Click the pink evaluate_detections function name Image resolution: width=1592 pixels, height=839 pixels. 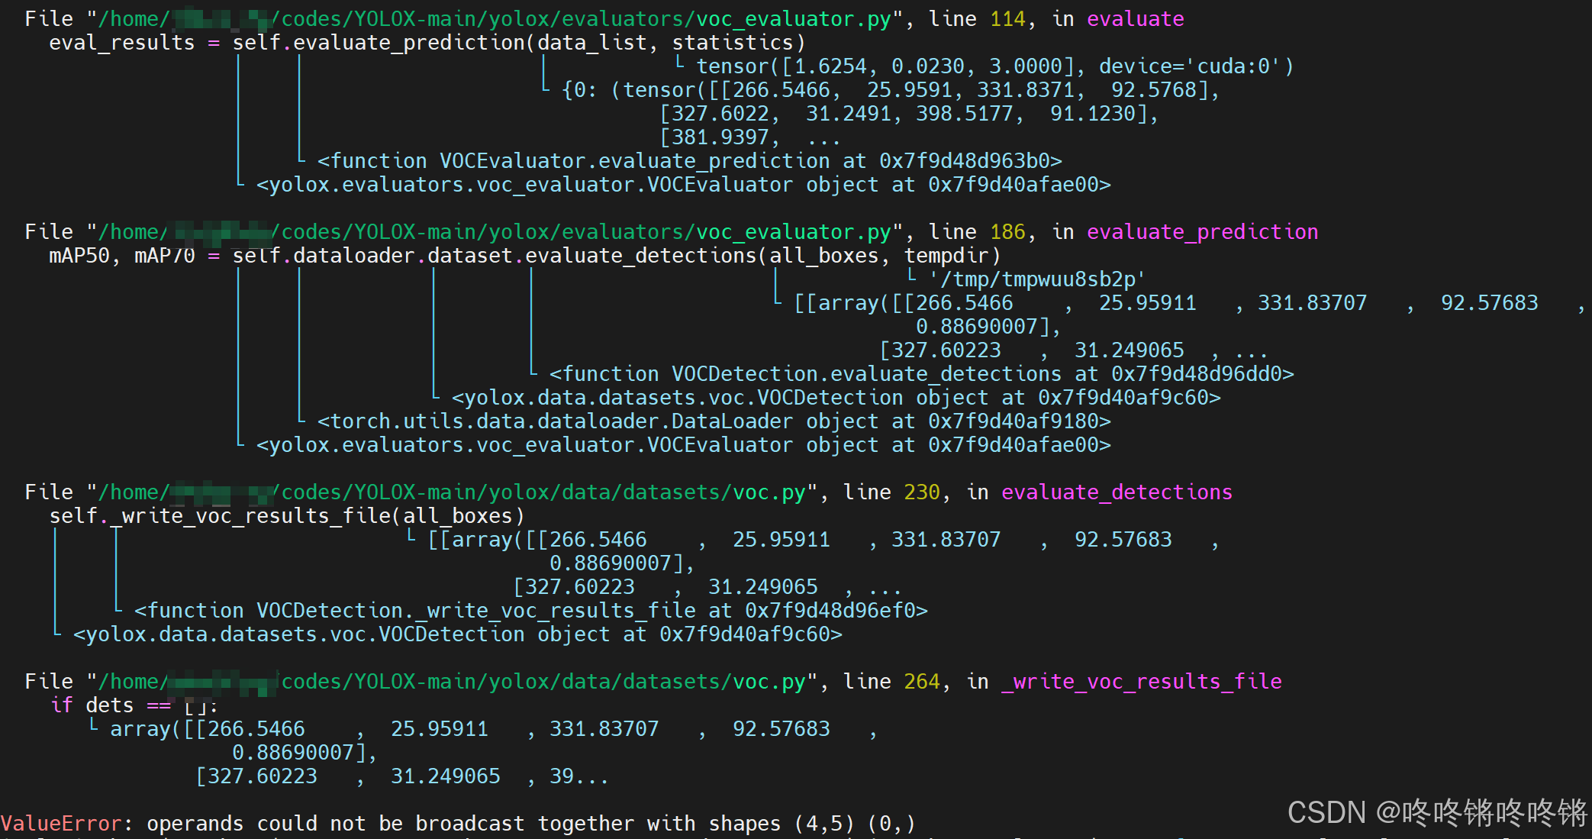(x=1117, y=492)
